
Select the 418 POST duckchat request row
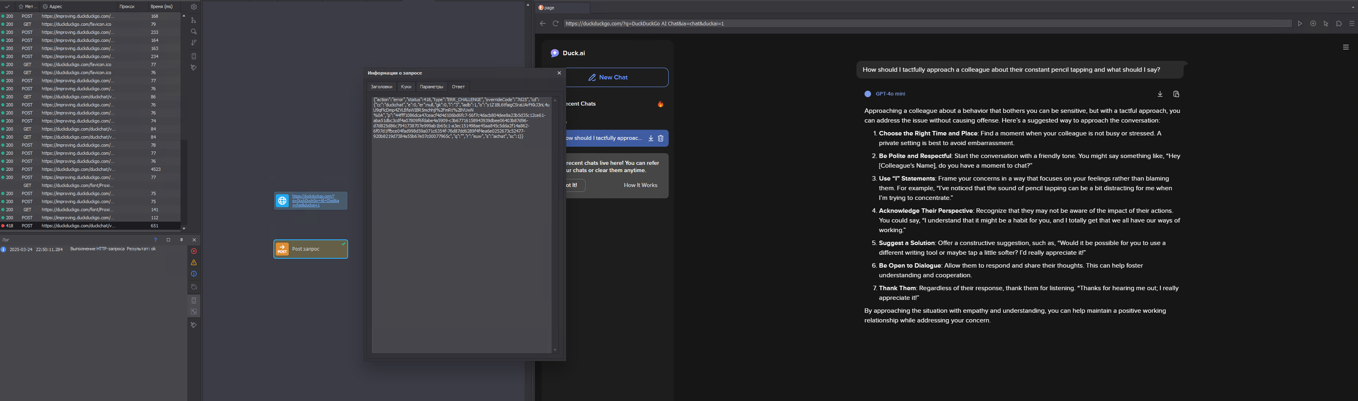(x=91, y=226)
